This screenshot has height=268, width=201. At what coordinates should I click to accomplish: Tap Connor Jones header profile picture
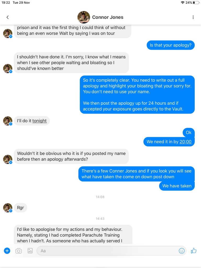(84, 17)
